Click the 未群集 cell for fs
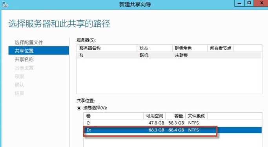Screen dimensions: 268x147 pos(181,55)
